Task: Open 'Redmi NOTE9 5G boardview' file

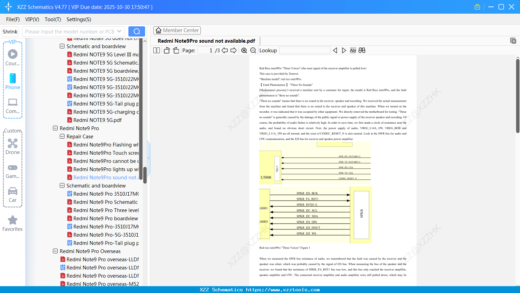Action: [x=103, y=71]
